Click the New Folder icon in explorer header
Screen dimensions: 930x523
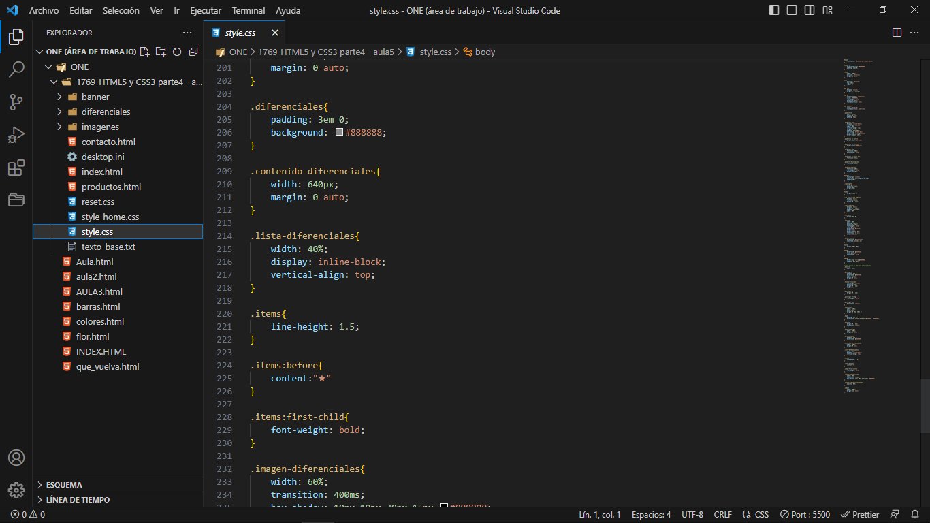coord(161,52)
